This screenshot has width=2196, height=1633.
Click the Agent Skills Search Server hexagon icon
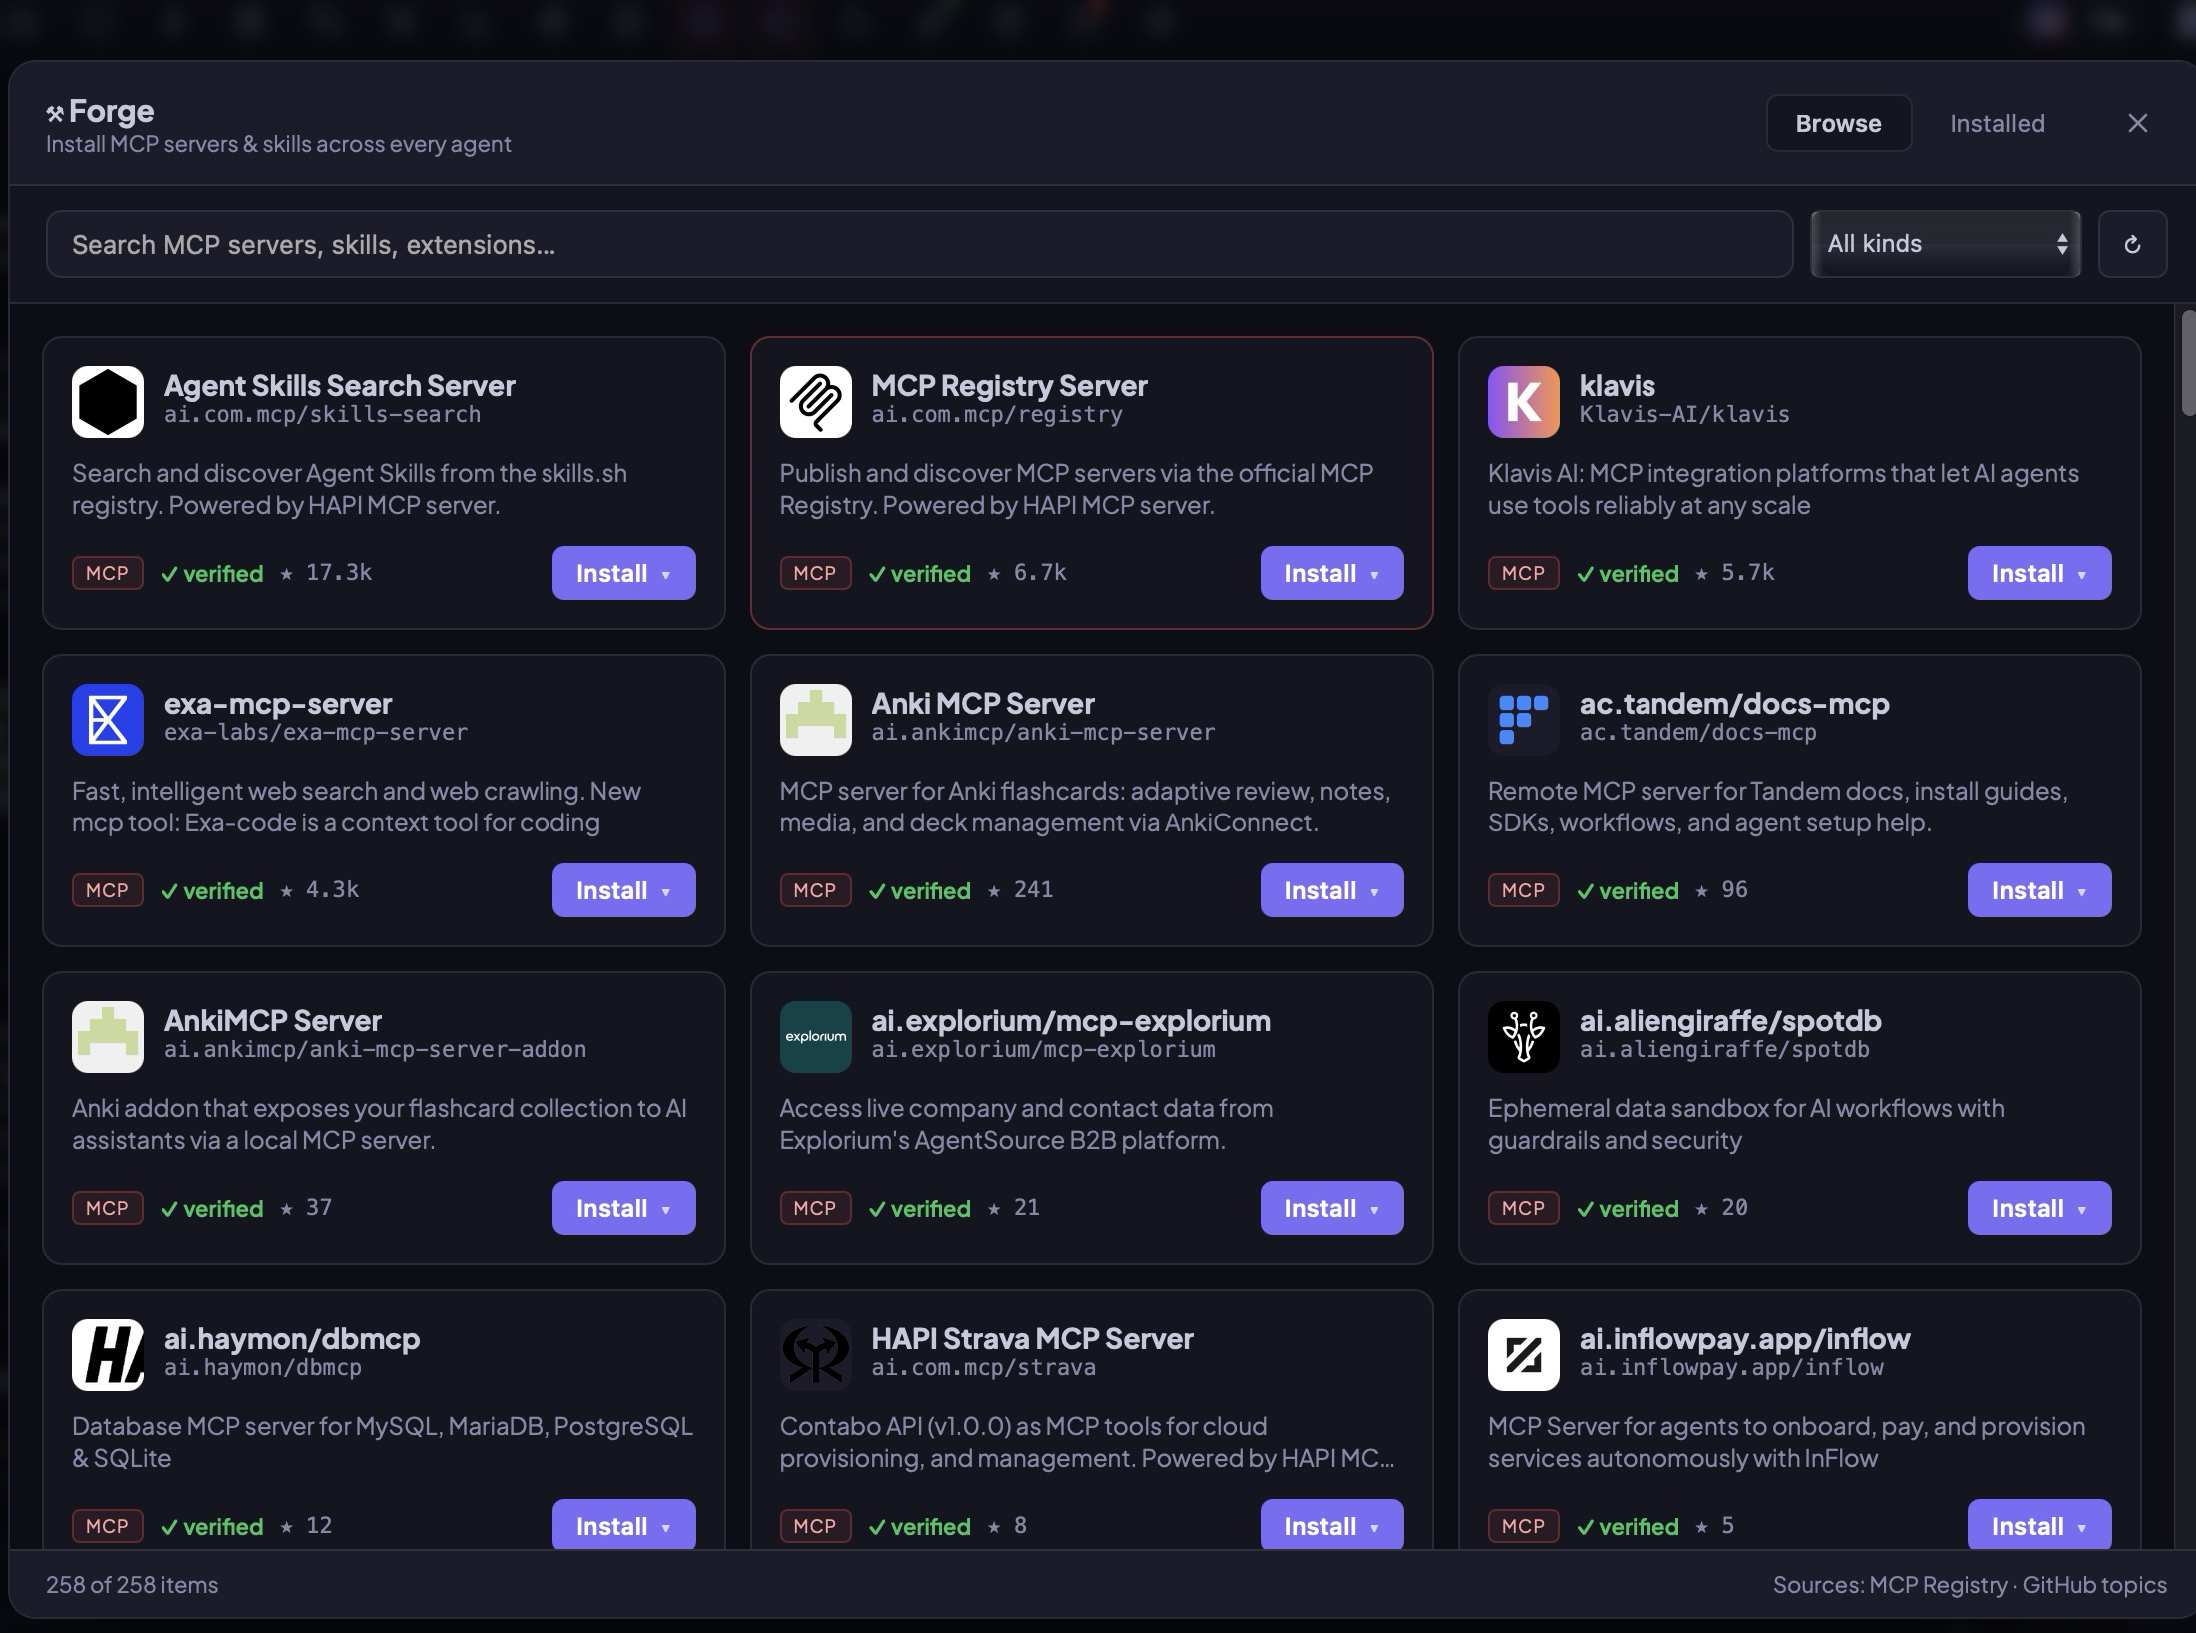click(x=108, y=402)
